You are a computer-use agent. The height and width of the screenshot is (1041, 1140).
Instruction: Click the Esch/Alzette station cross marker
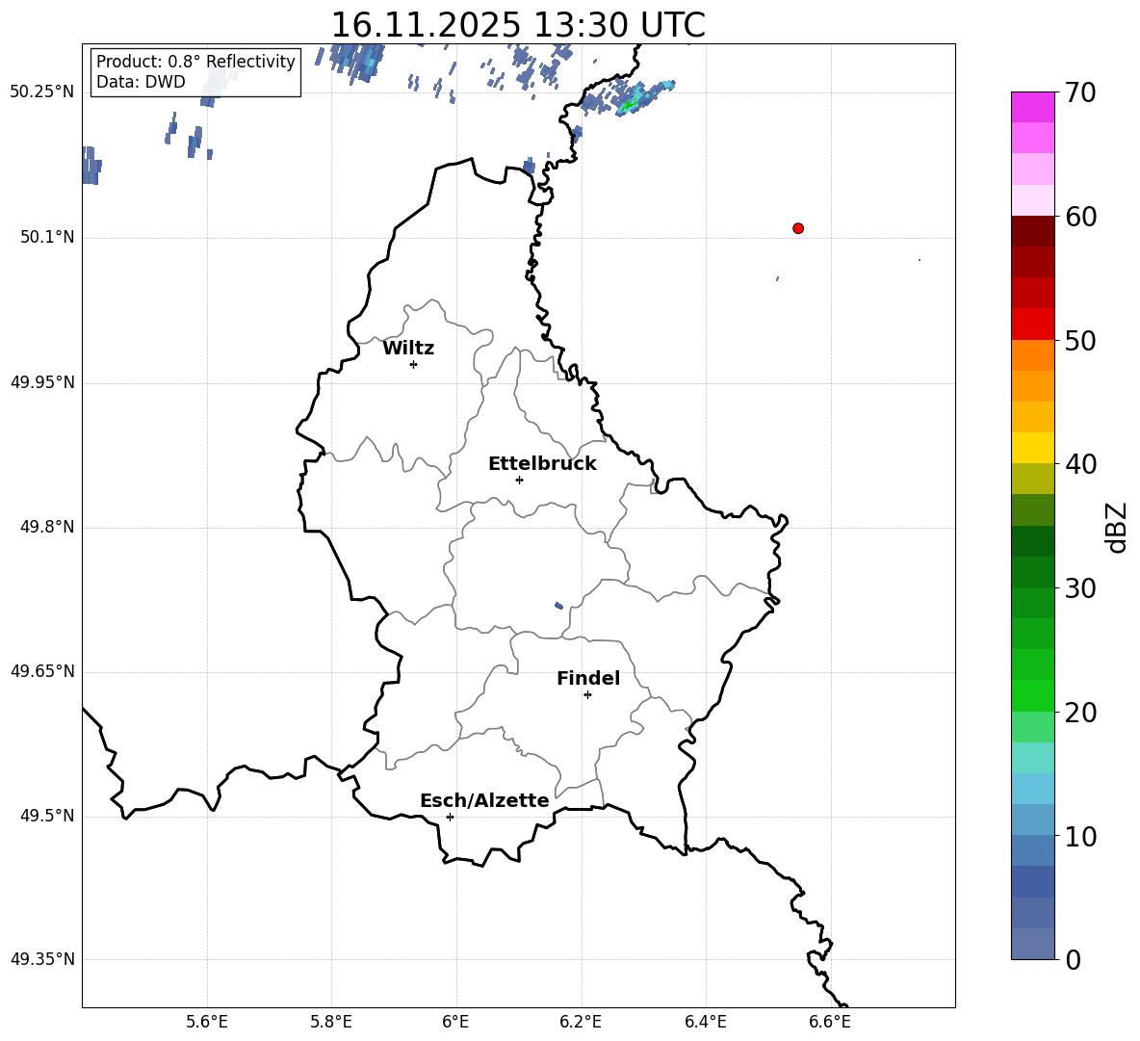click(x=450, y=817)
